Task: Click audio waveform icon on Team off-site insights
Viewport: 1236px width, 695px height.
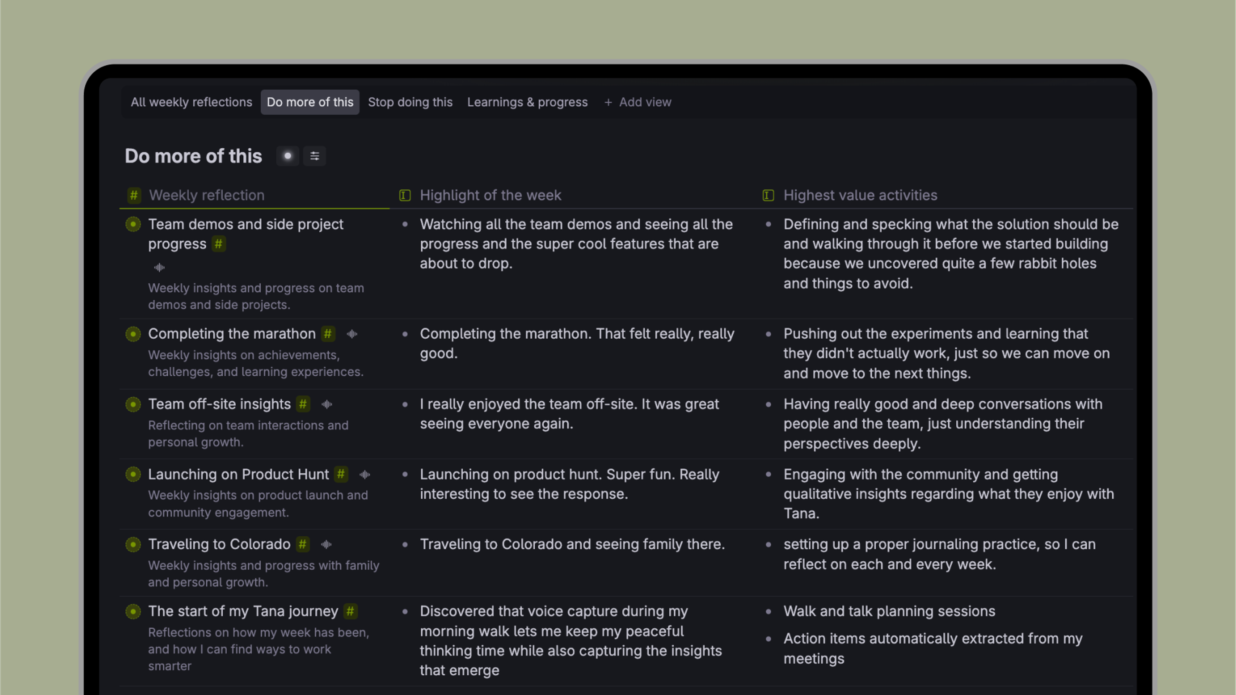Action: (327, 405)
